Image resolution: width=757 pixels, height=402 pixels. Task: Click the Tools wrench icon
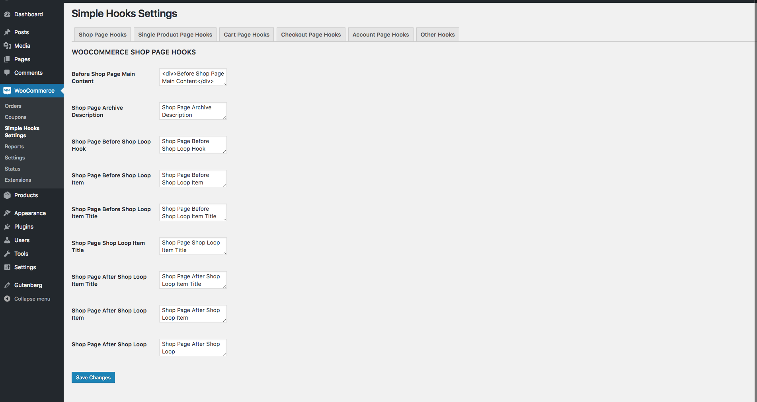click(x=7, y=254)
